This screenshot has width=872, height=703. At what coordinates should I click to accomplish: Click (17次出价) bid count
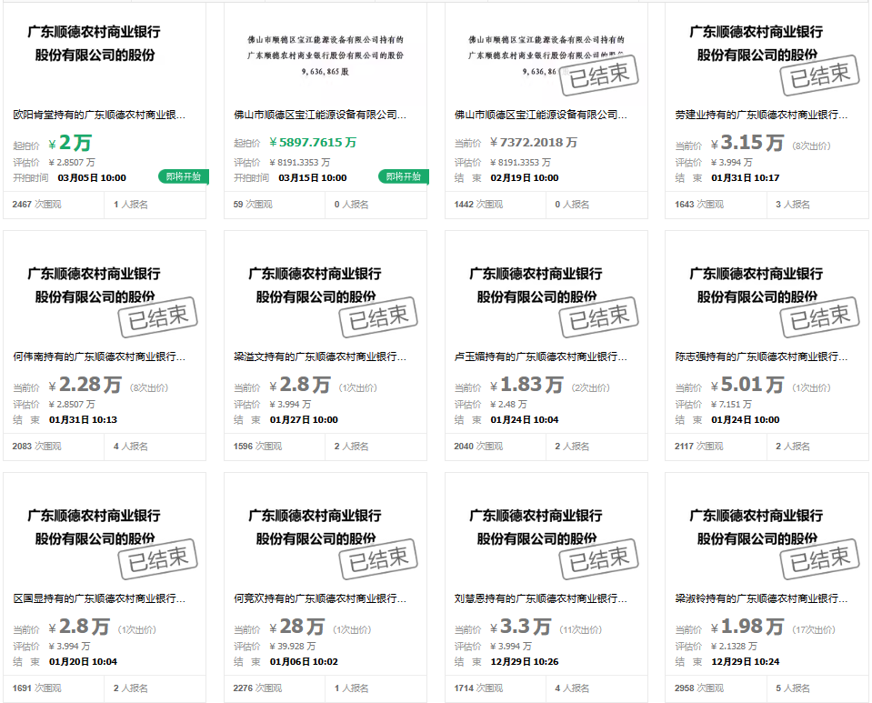pyautogui.click(x=814, y=629)
